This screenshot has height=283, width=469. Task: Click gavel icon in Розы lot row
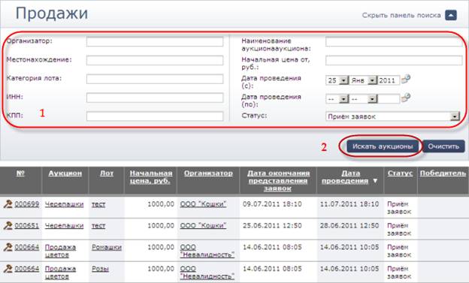[x=8, y=269]
